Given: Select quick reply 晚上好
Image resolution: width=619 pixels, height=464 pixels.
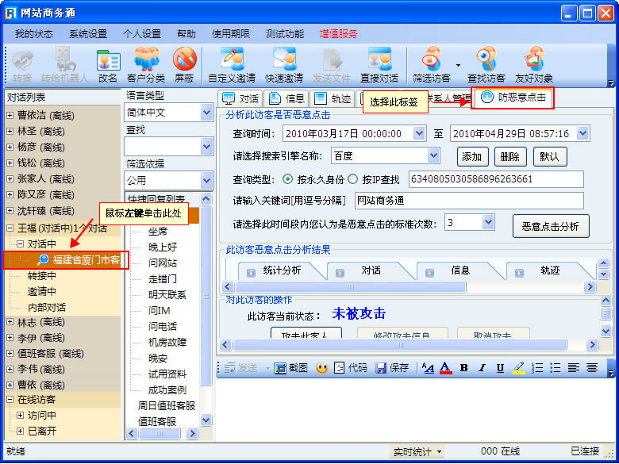Looking at the screenshot, I should click(x=163, y=247).
